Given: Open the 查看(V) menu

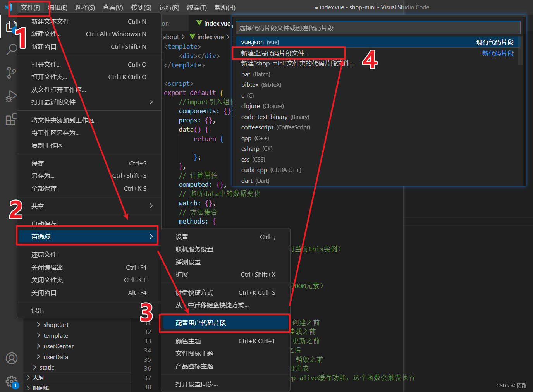Looking at the screenshot, I should (113, 8).
